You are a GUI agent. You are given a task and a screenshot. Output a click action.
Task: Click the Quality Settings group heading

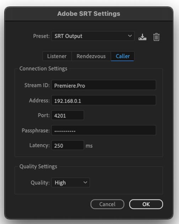[38, 166]
